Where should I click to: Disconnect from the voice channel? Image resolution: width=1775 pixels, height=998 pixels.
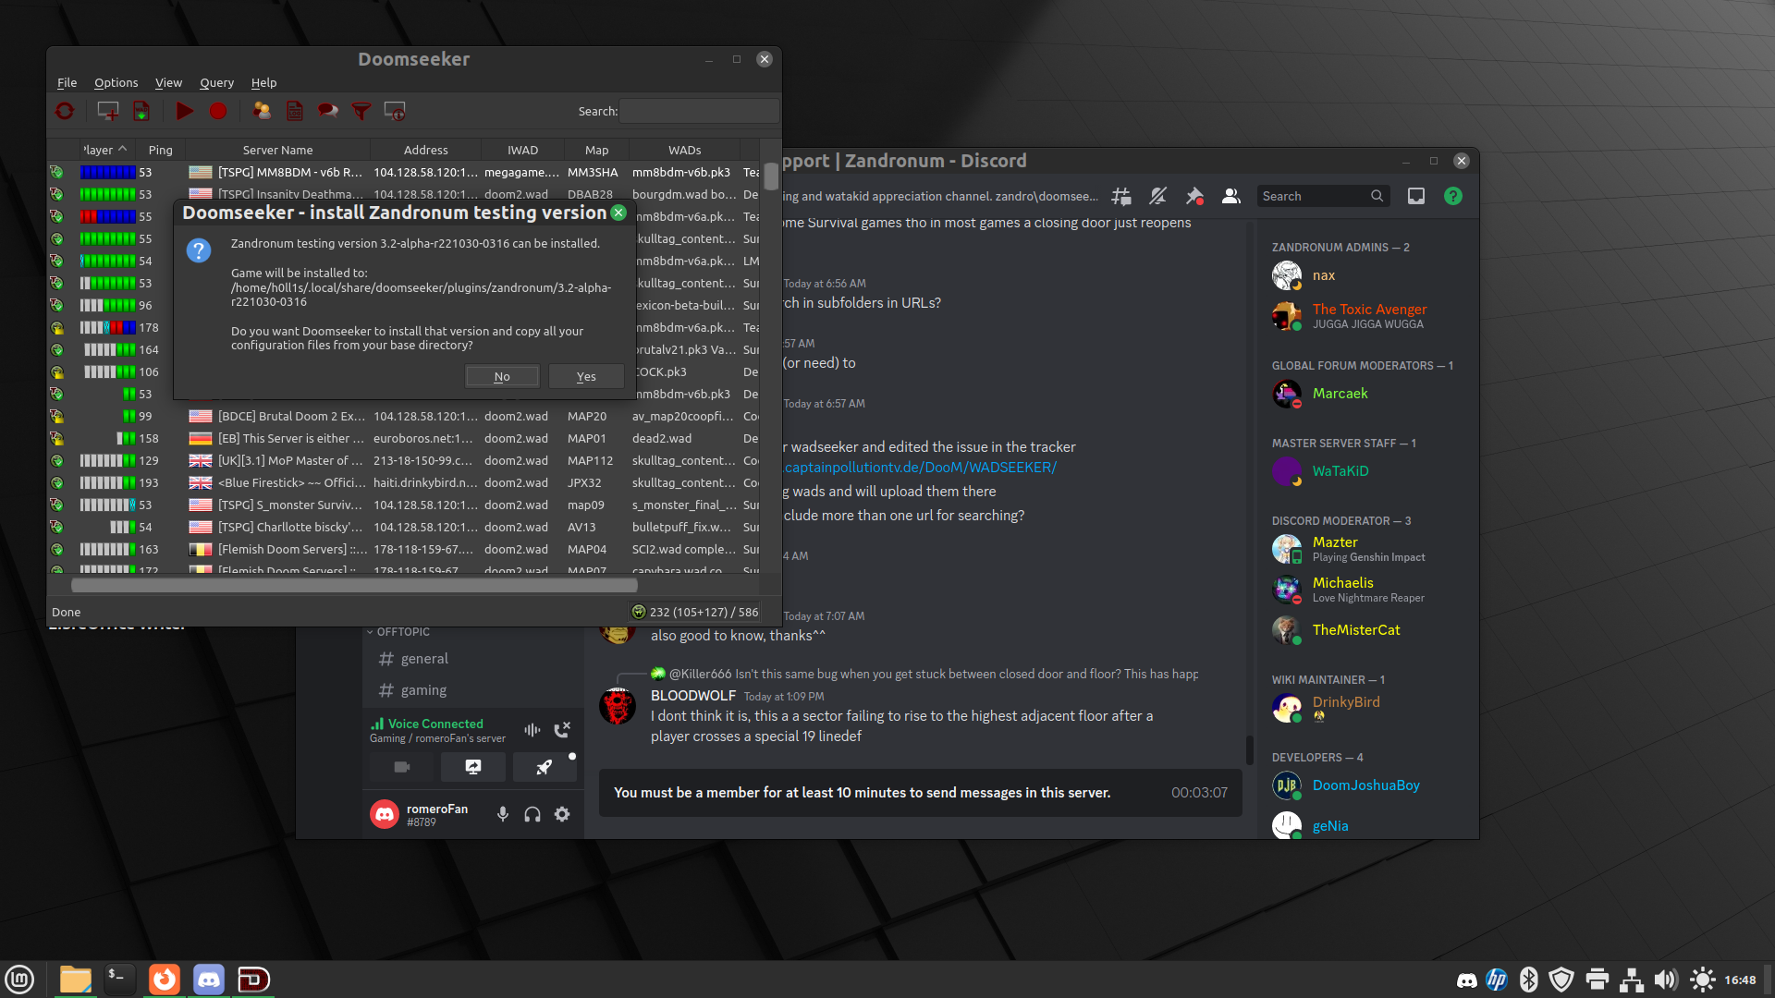coord(561,730)
